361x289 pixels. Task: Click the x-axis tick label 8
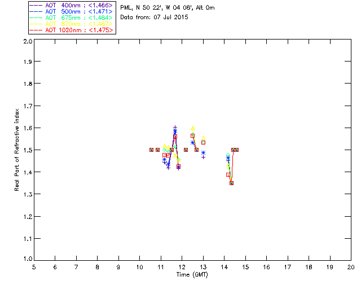[98, 268]
